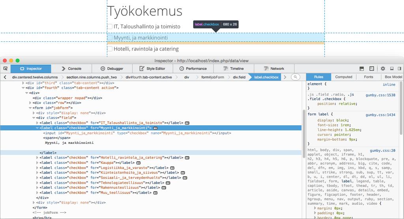Switch to the Rules side tab
This screenshot has height=219, width=404.
click(x=318, y=77)
